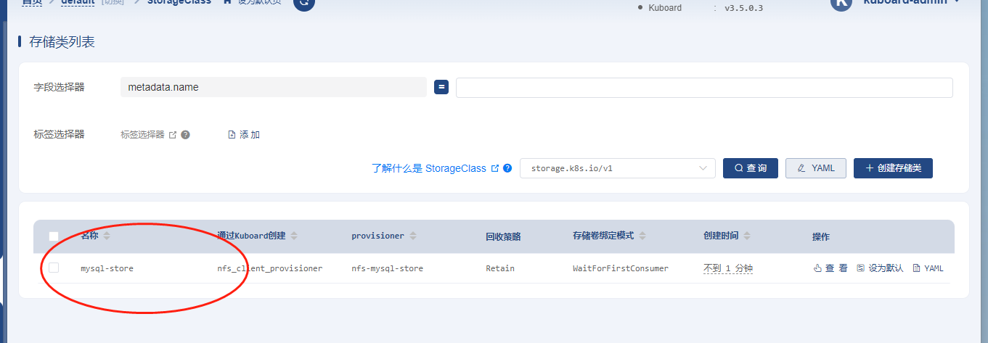Open the storage.k8s.io/v1 API version dropdown
This screenshot has height=343, width=988.
(617, 168)
